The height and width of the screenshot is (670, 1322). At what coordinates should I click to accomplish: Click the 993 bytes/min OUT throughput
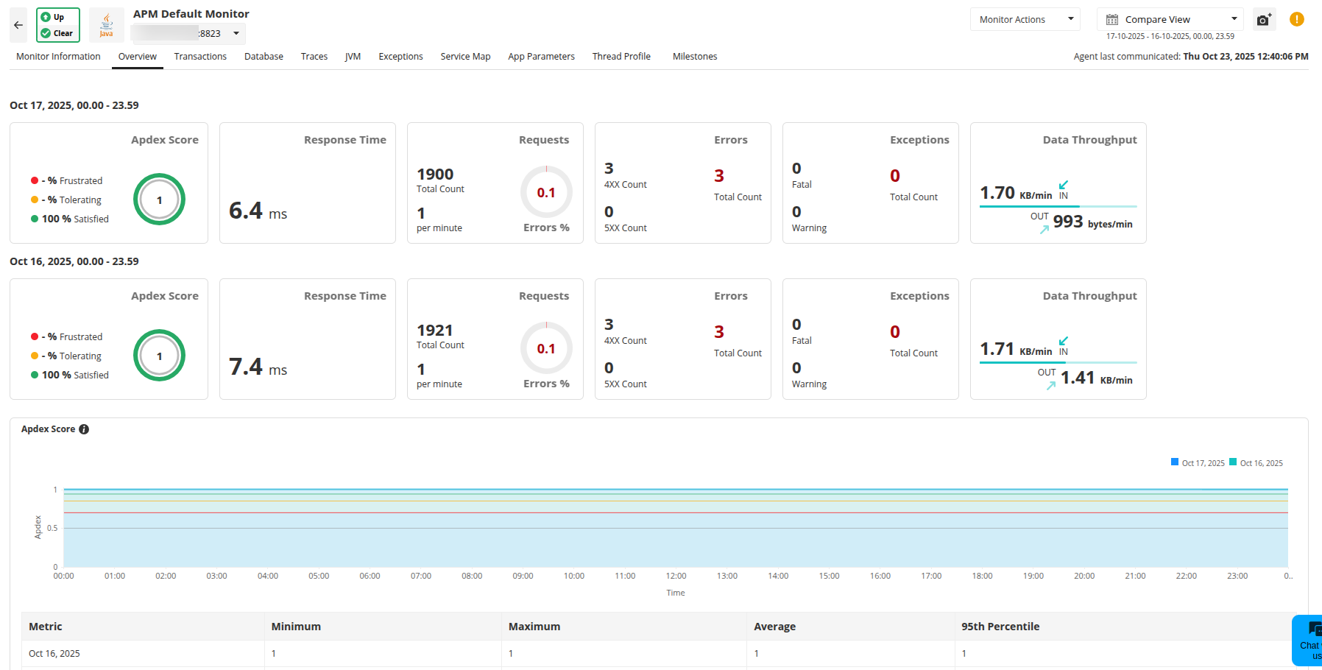point(1092,222)
